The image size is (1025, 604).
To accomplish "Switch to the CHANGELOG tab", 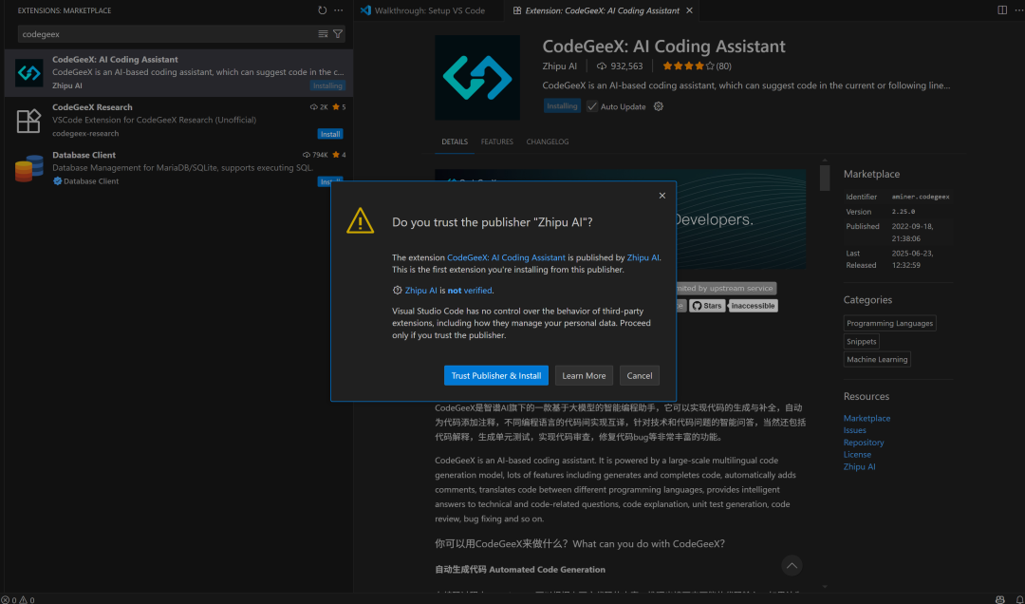I will click(548, 142).
